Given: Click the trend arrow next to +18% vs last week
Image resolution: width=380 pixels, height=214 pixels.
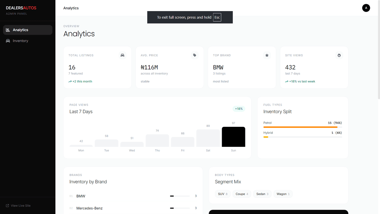Looking at the screenshot, I should 287,81.
